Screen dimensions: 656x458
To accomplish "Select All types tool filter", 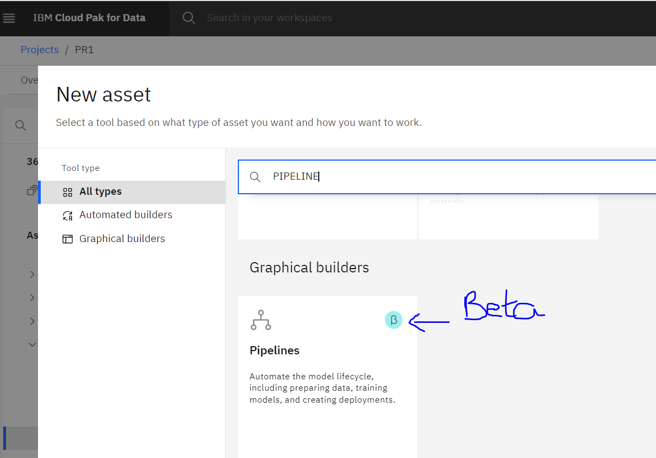I will click(x=132, y=192).
